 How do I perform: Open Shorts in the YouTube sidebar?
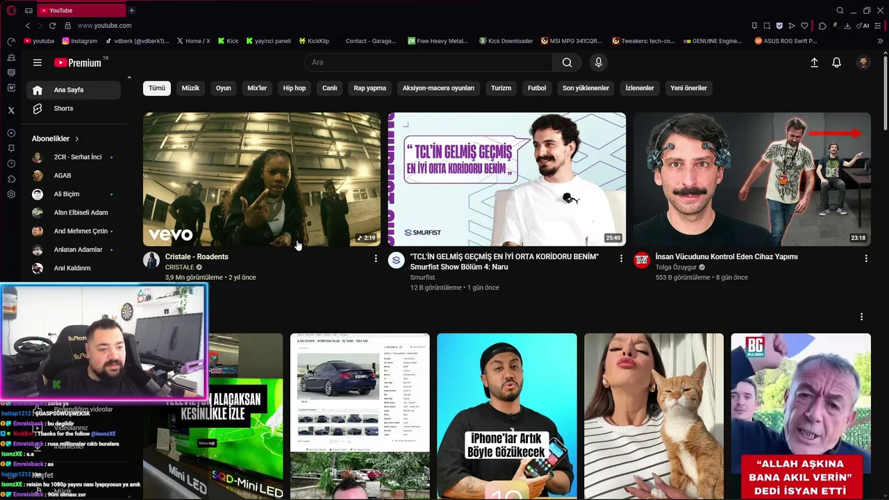[74, 108]
